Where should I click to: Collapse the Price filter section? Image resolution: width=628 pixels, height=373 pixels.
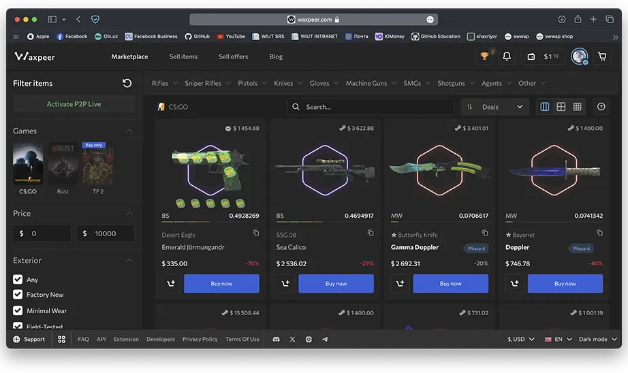(129, 213)
